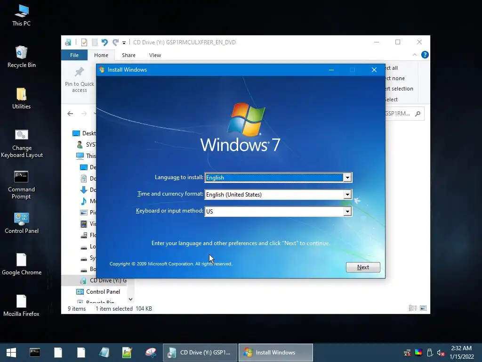Open Language to install dropdown
The image size is (482, 362).
pos(347,178)
